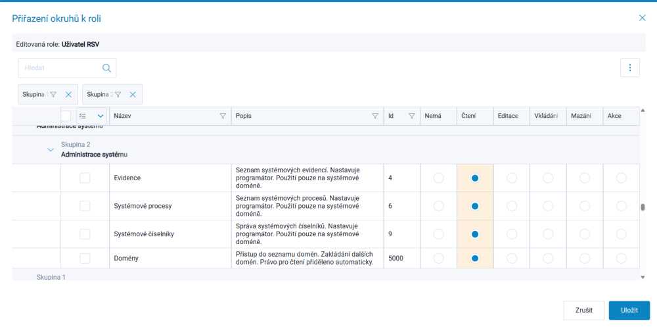
Task: Click the Evidence name cell
Action: [170, 178]
